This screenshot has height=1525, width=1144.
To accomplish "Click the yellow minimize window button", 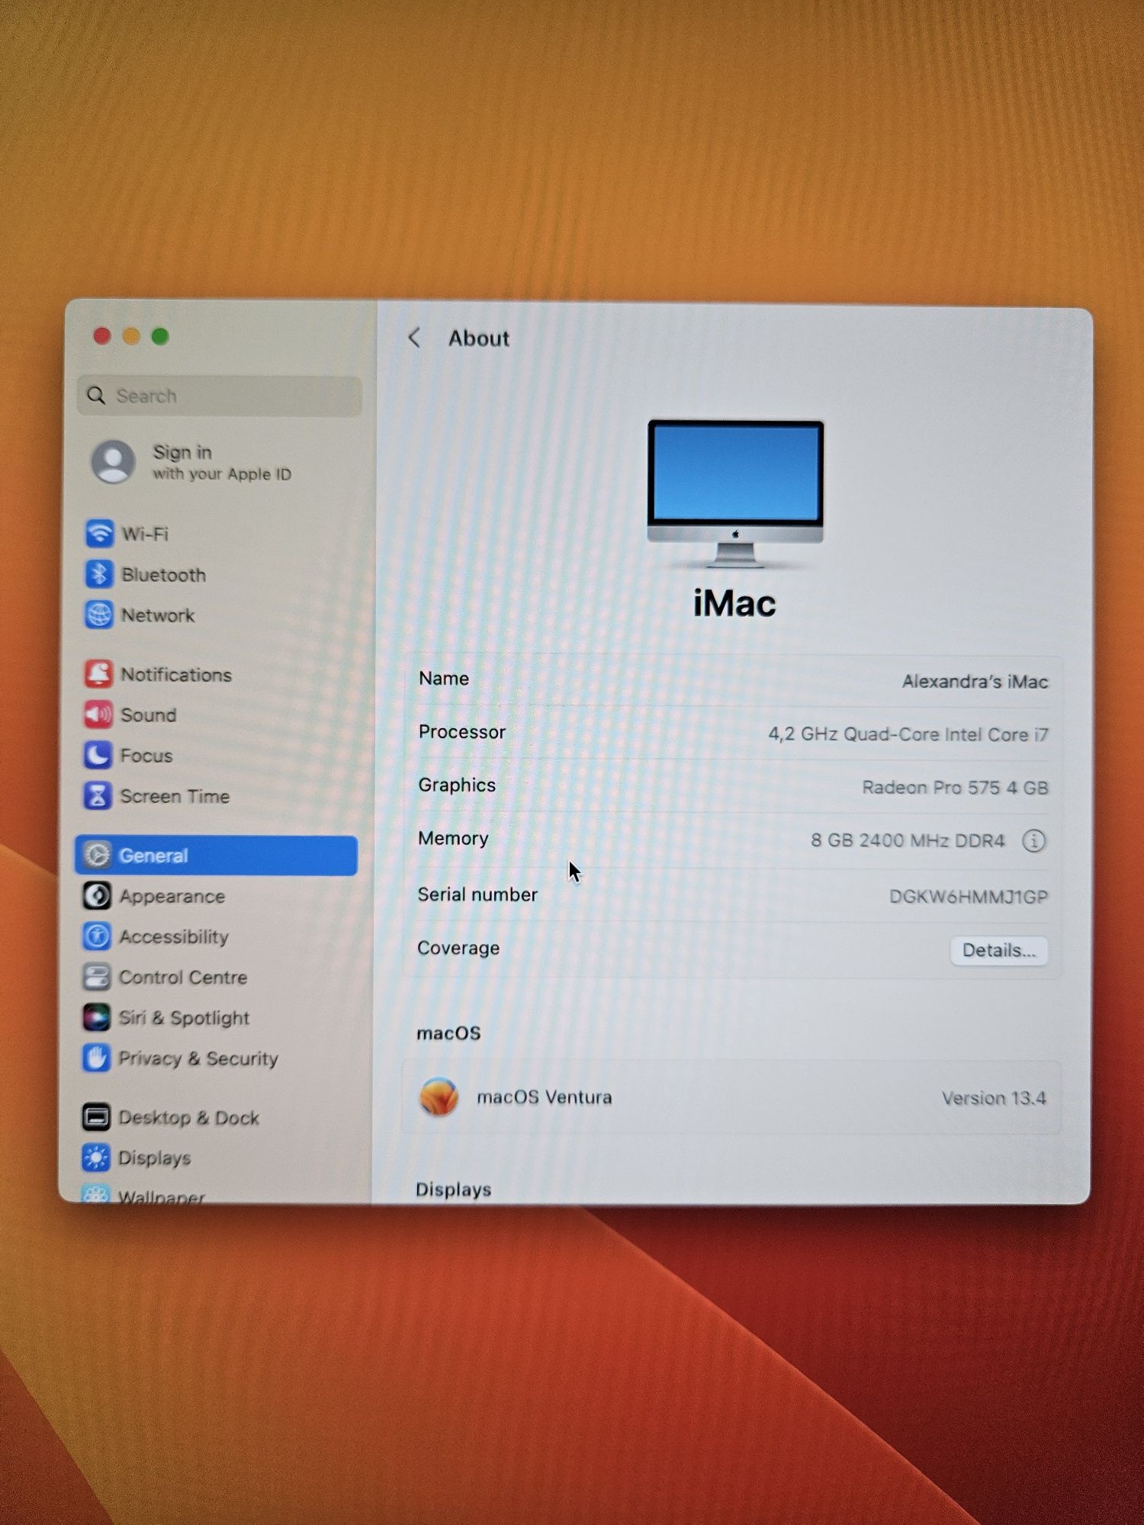I will 131,336.
